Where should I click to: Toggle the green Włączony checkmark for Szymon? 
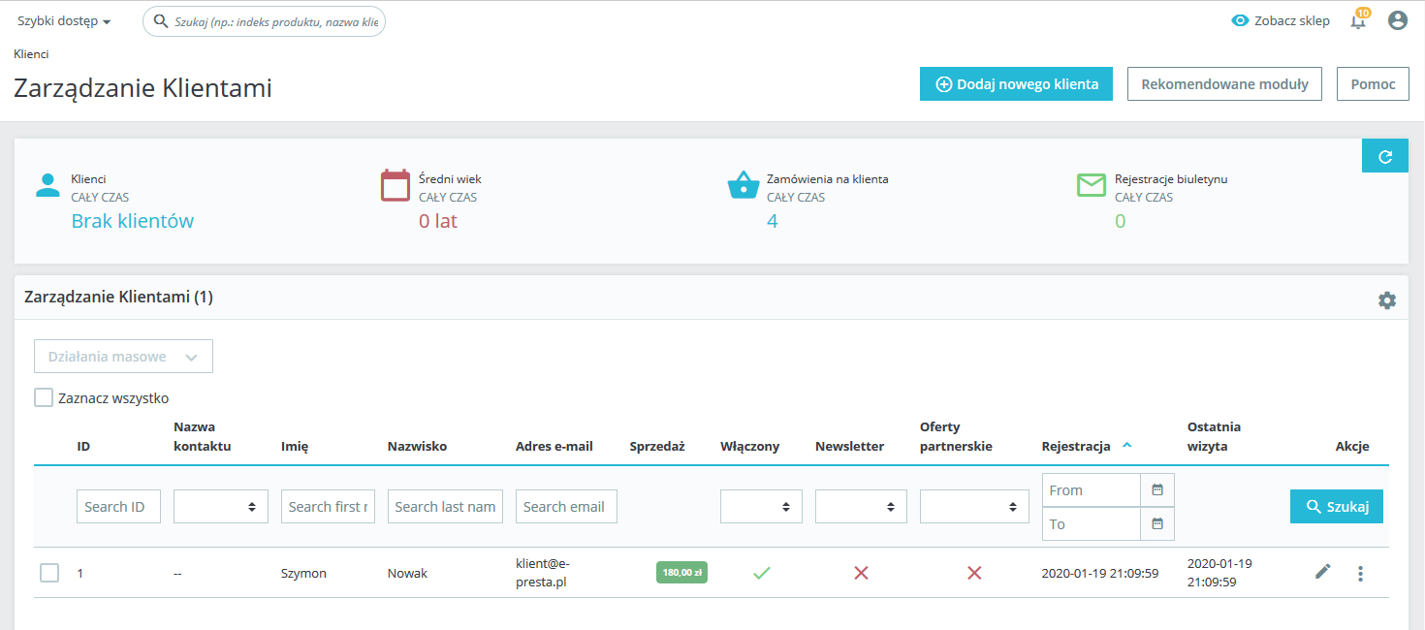[762, 573]
